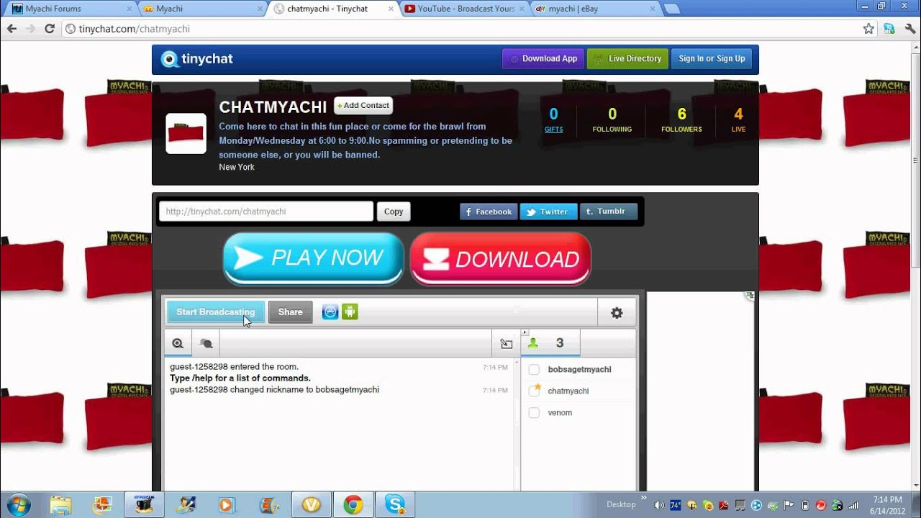This screenshot has height=518, width=921.
Task: Click the red DOWNLOAD banner
Action: tap(501, 259)
